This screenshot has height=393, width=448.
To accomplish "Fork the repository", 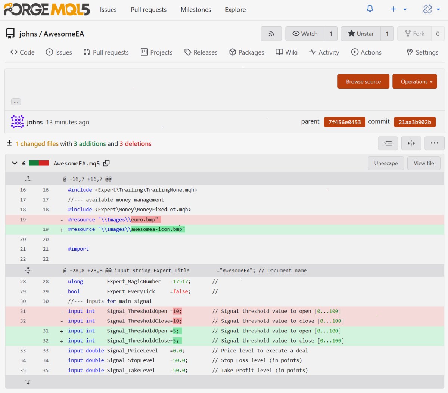I will [x=414, y=34].
